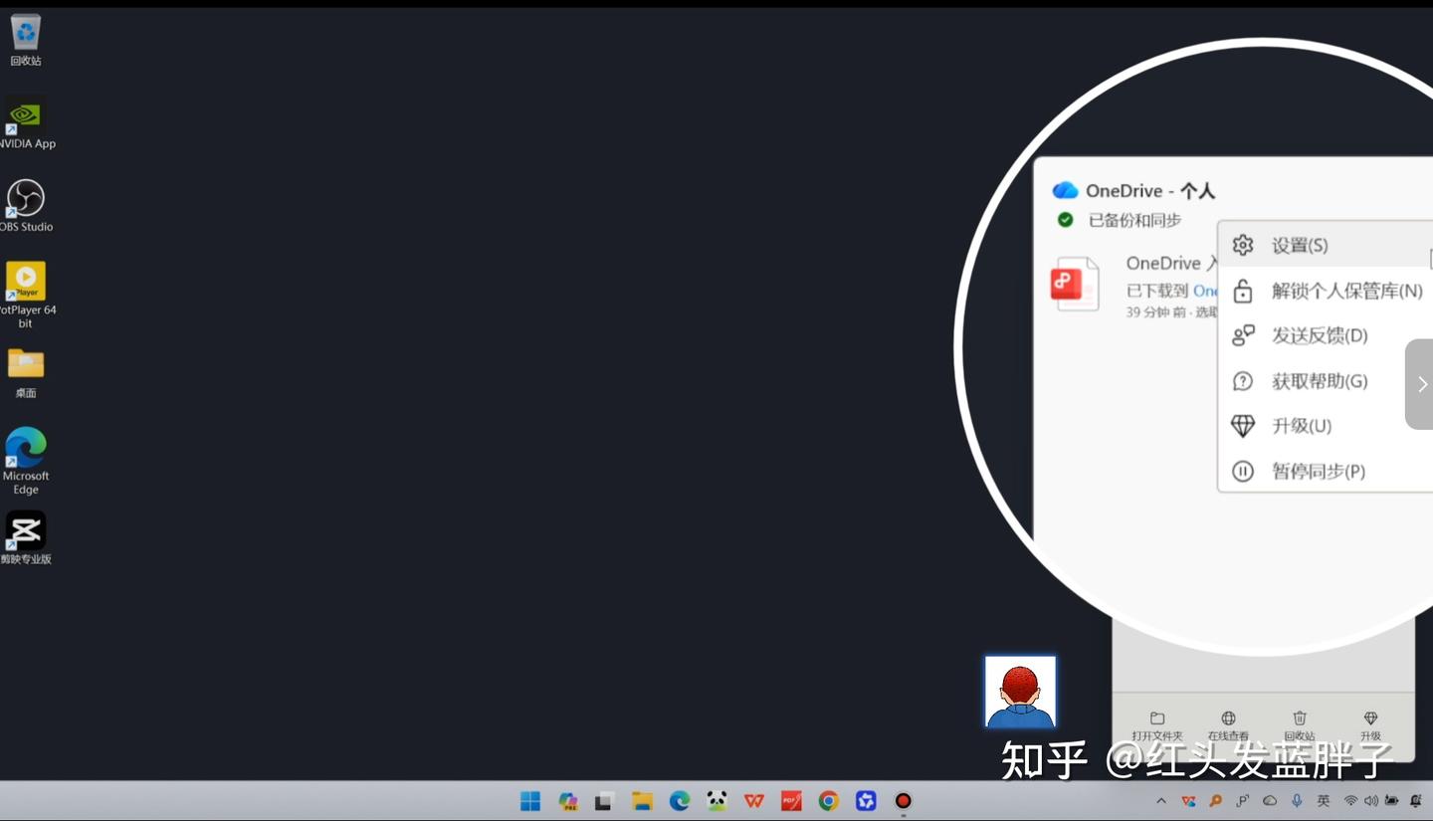Choose 获取帮助(G) menu entry

pyautogui.click(x=1326, y=381)
